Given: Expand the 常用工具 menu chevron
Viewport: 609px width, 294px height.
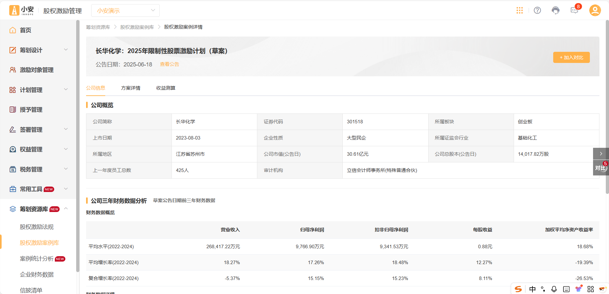Looking at the screenshot, I should (66, 189).
